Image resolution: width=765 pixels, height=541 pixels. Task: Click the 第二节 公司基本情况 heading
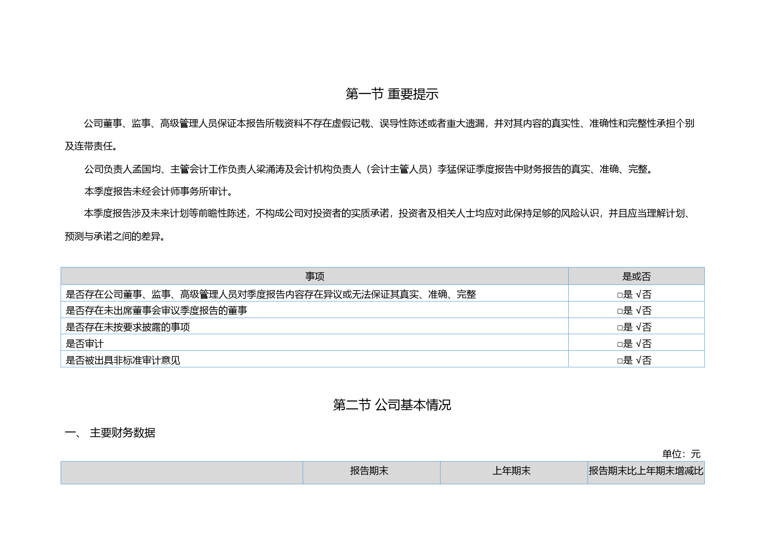tap(392, 405)
